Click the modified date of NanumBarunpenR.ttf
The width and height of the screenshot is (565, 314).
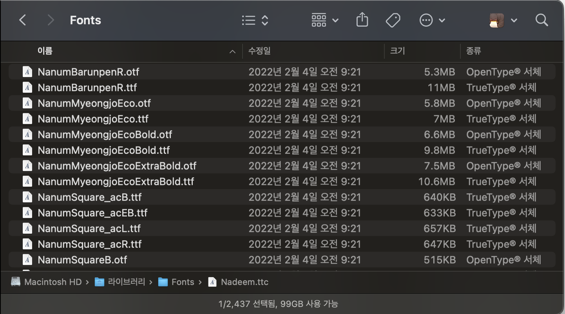pyautogui.click(x=304, y=88)
